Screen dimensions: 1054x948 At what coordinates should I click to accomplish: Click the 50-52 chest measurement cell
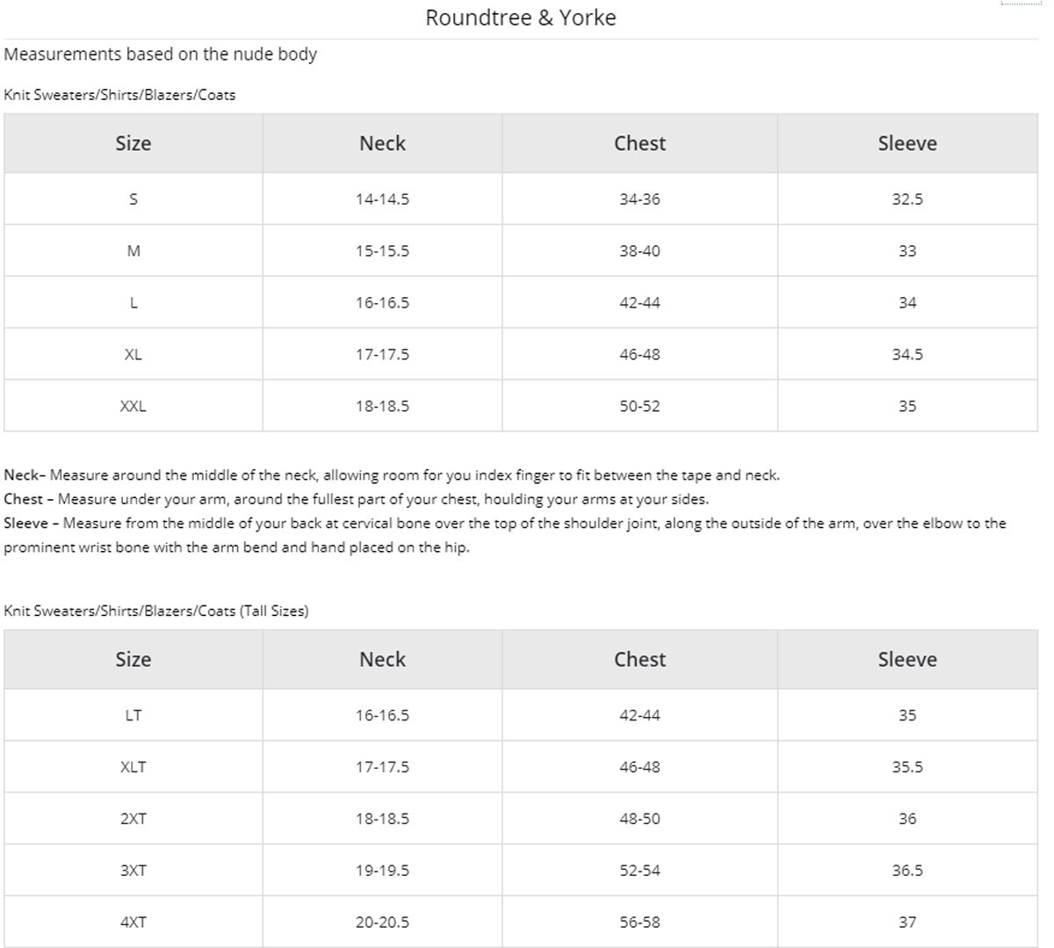(x=639, y=406)
